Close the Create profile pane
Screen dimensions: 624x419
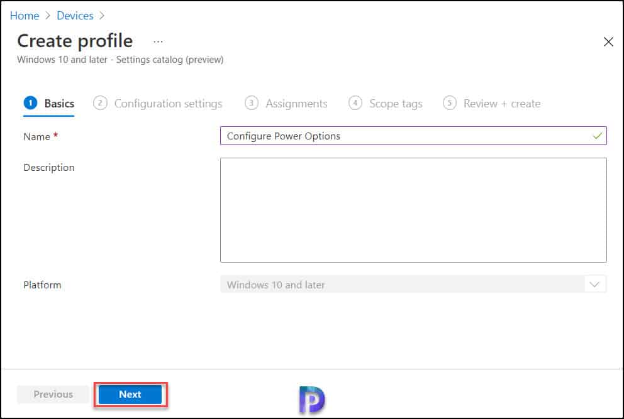[608, 41]
